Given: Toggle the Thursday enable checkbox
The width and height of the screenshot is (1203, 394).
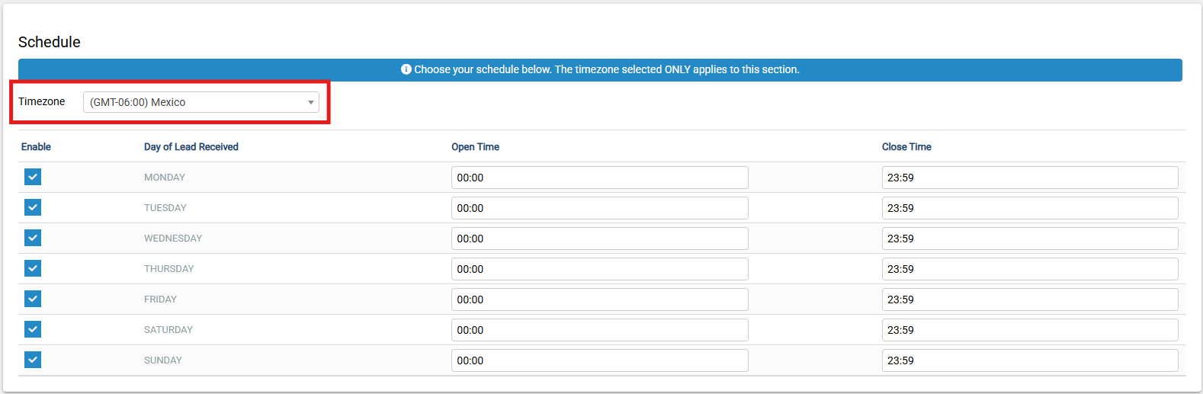Looking at the screenshot, I should point(33,268).
